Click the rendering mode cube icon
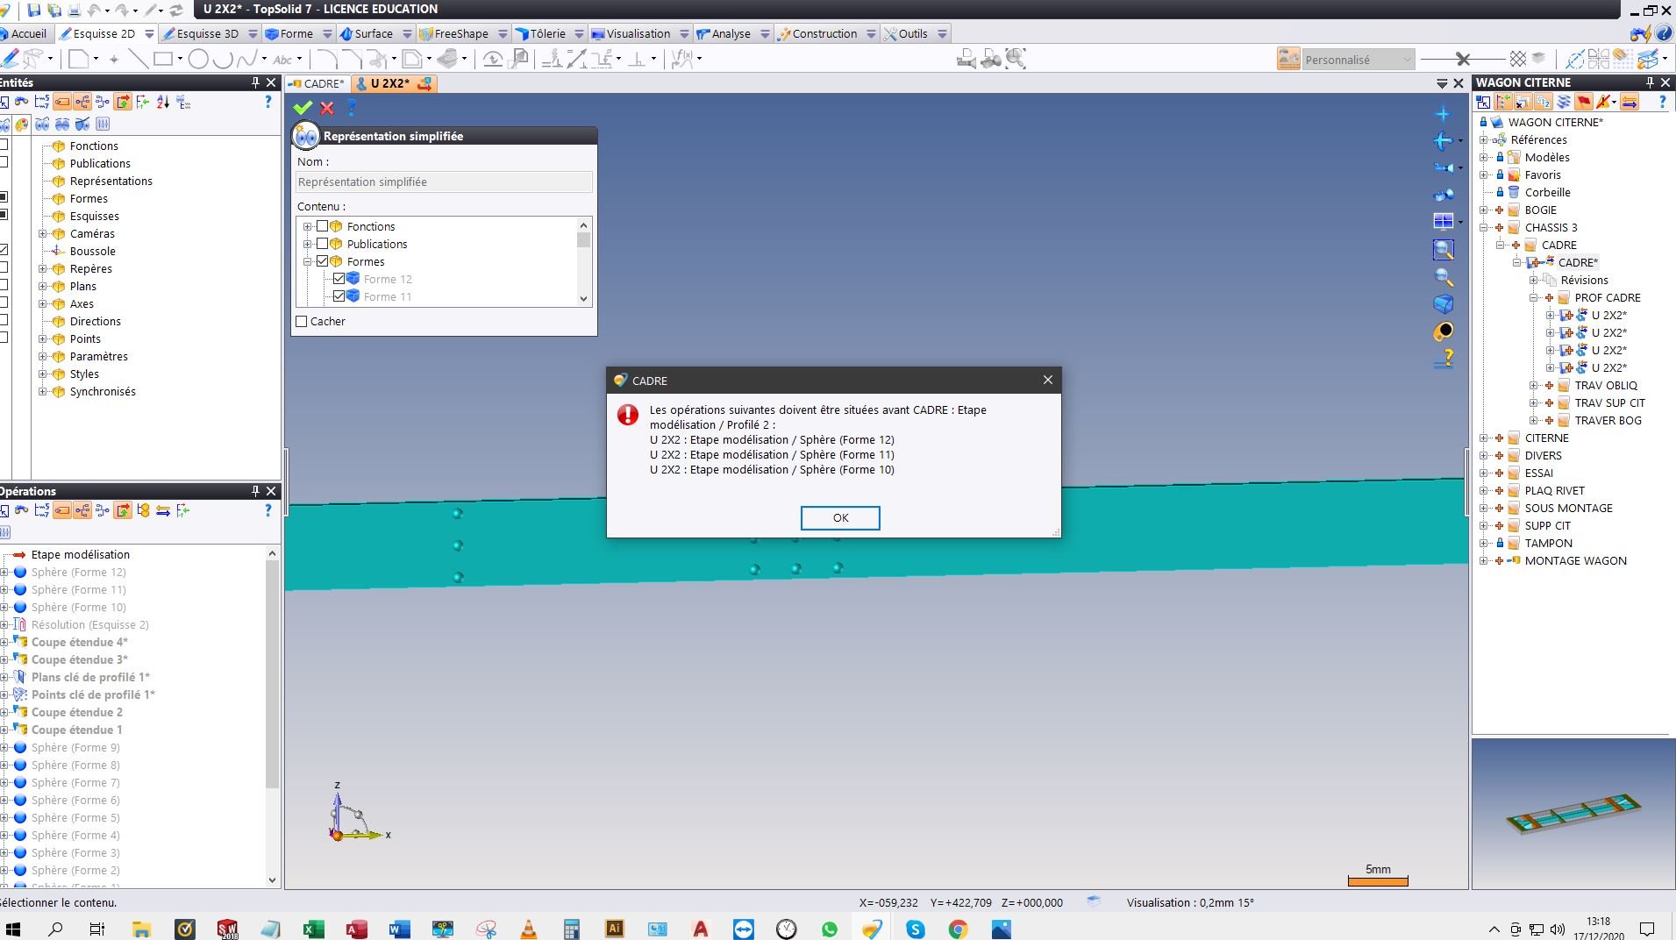The width and height of the screenshot is (1676, 940). tap(1443, 304)
